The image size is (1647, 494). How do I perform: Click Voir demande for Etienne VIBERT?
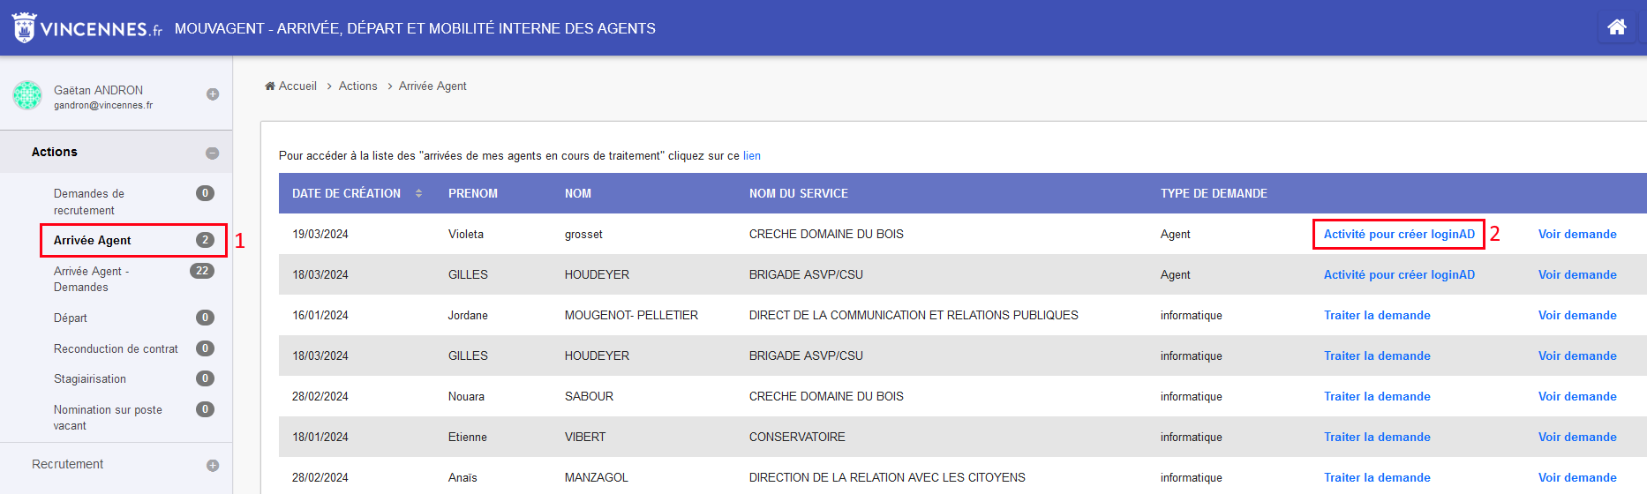coord(1577,437)
